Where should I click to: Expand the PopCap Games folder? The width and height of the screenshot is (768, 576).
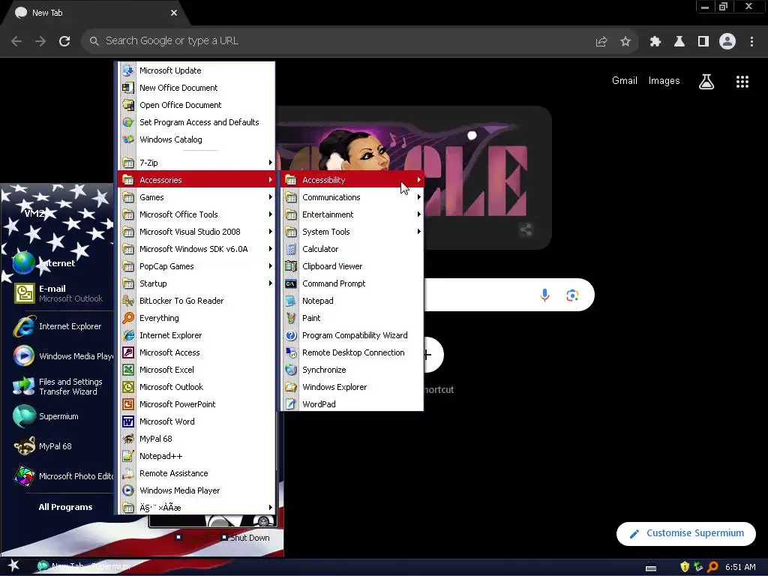(x=197, y=266)
